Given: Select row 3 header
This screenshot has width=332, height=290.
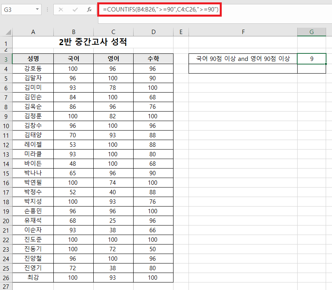Looking at the screenshot, I should click(6, 59).
